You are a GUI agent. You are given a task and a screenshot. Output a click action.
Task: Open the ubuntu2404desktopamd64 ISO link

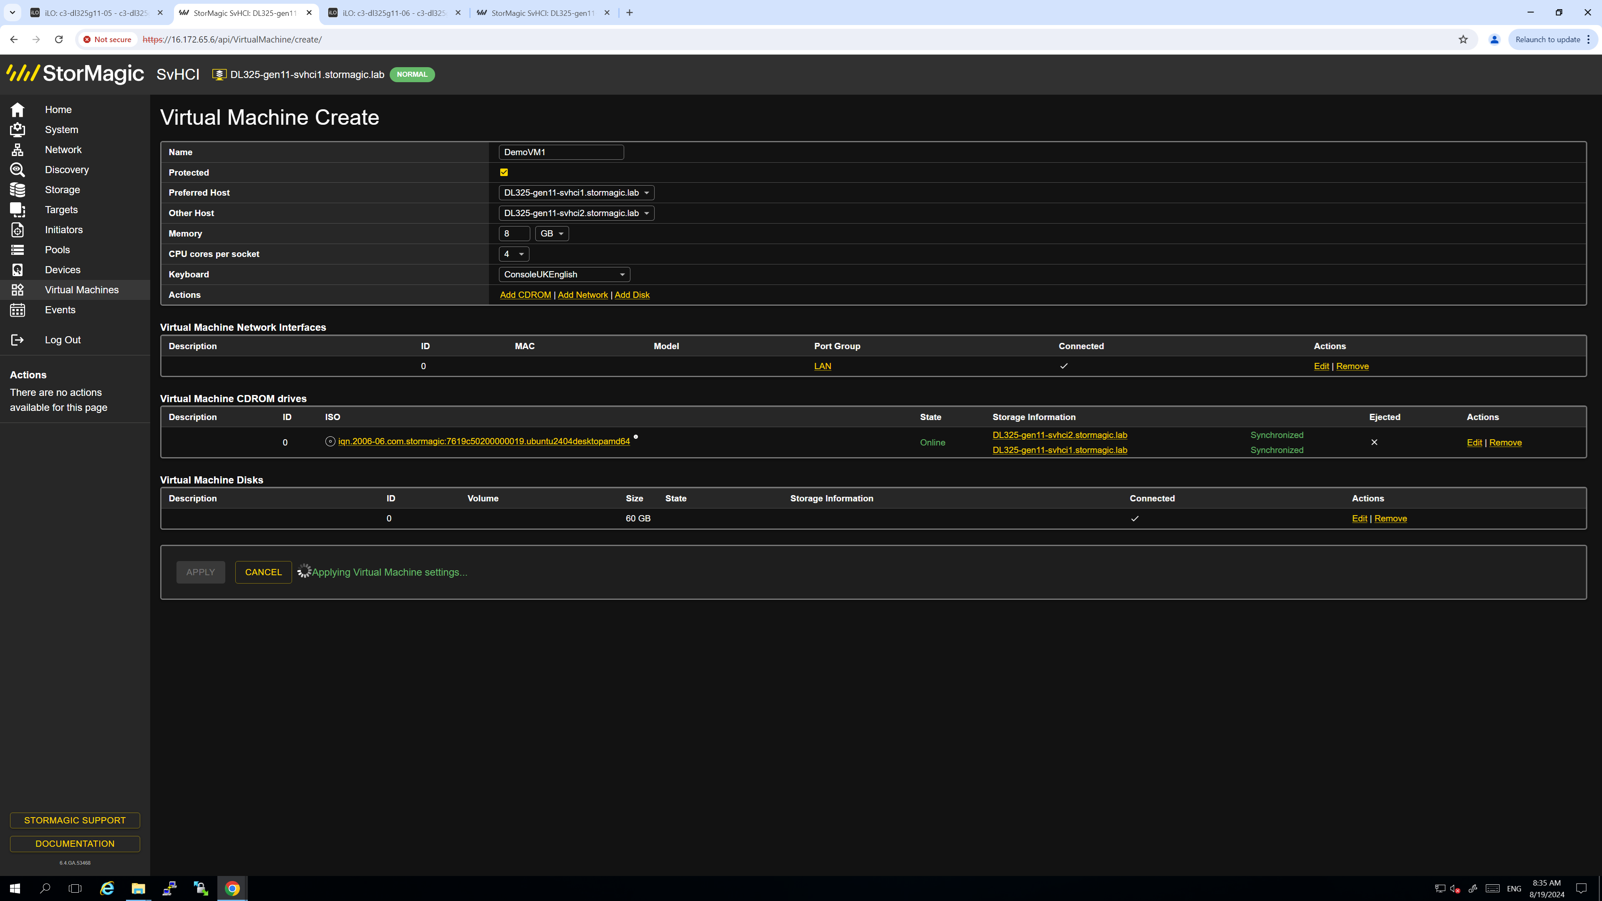[484, 441]
